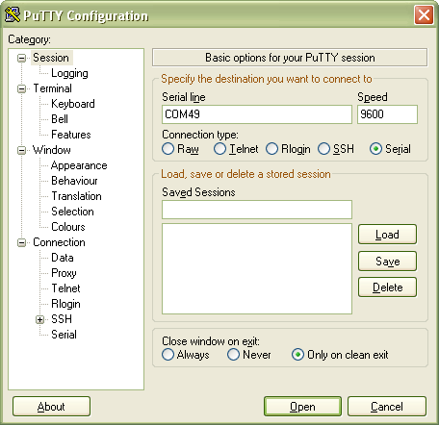
Task: Open the Terminal category
Action: (x=52, y=88)
